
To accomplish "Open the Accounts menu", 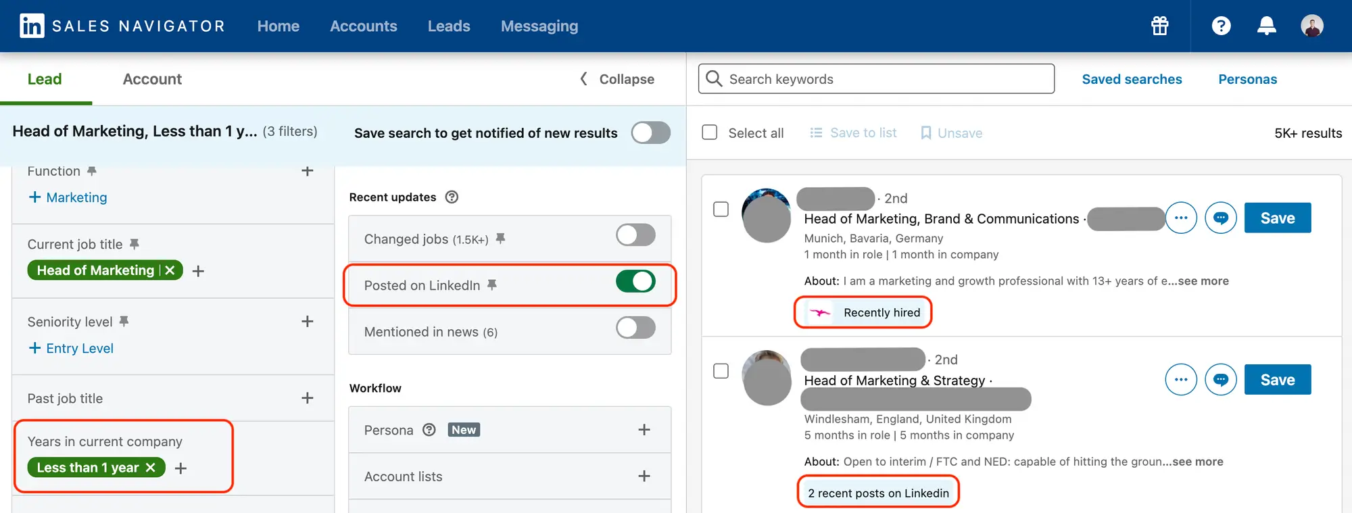I will click(x=363, y=26).
